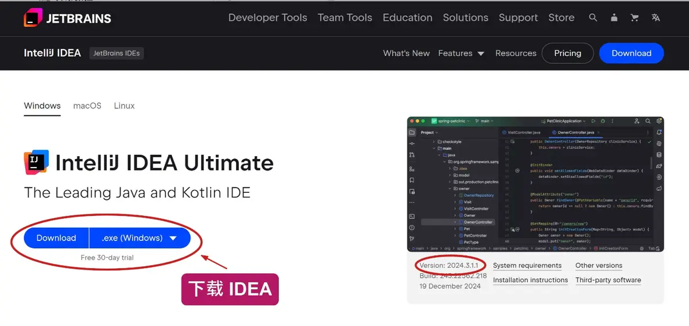
Task: Open the IDE settings gear icon
Action: coord(659,121)
